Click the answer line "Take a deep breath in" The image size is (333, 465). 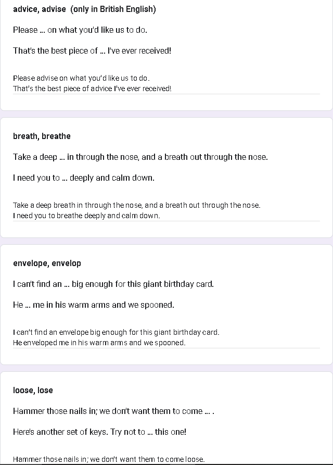coord(136,205)
